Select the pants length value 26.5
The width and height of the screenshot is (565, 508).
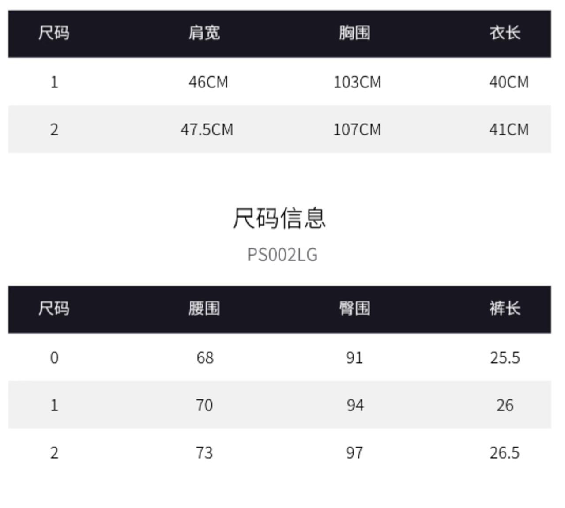[x=505, y=453]
